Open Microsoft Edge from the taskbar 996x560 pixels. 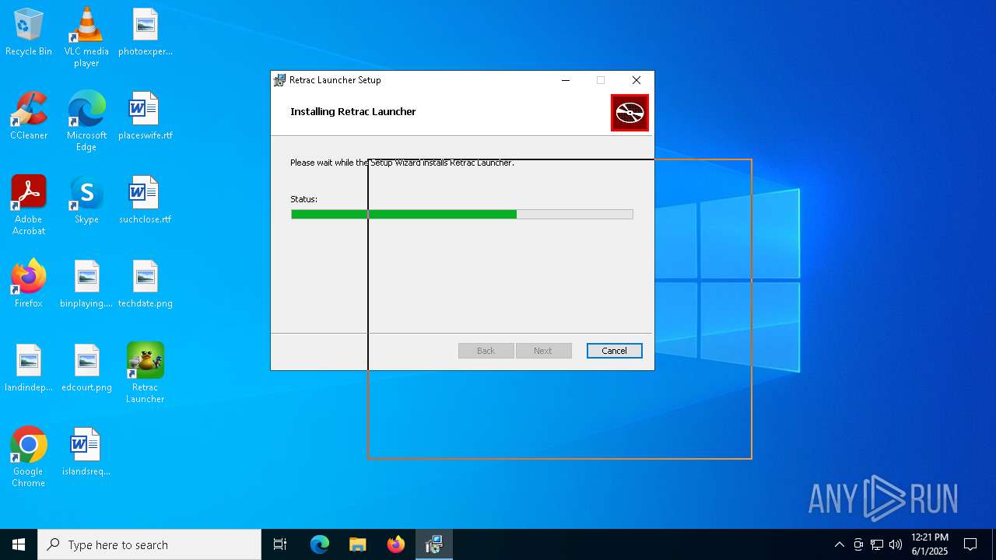(x=320, y=544)
